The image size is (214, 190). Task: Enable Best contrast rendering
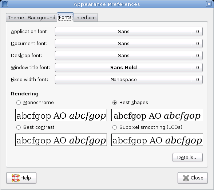pyautogui.click(x=19, y=127)
